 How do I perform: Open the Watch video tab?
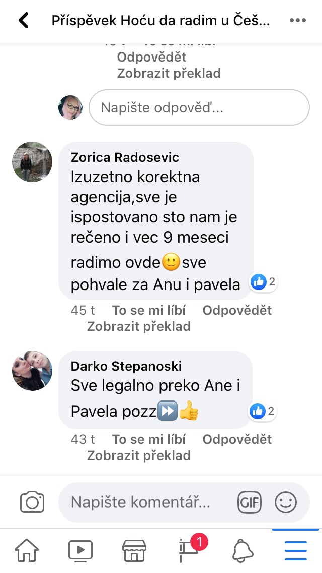coord(80,550)
